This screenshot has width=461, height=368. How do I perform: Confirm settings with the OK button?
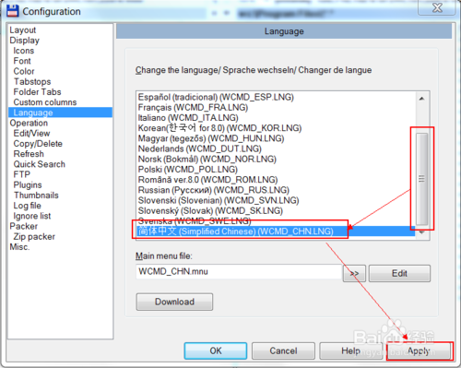(216, 350)
